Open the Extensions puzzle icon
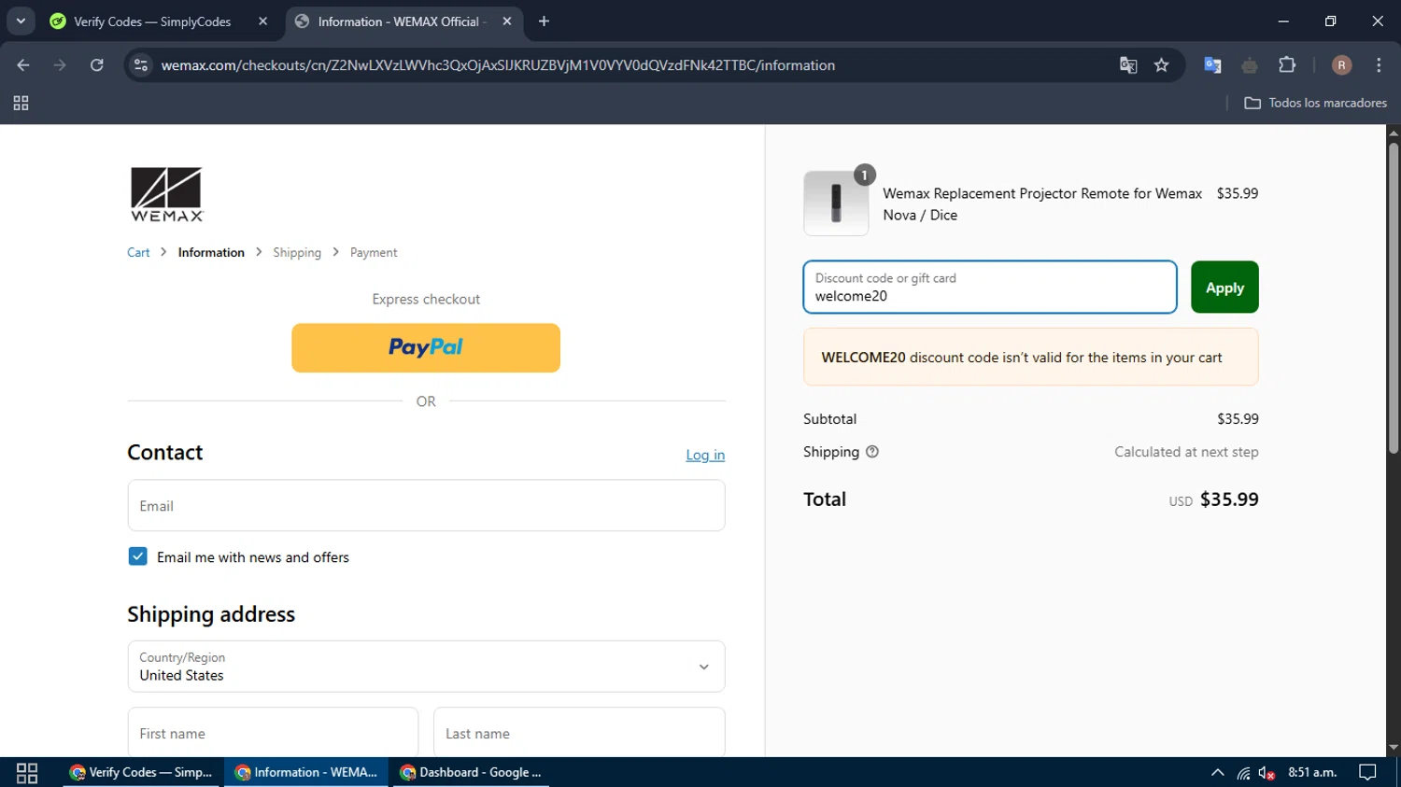 tap(1287, 65)
